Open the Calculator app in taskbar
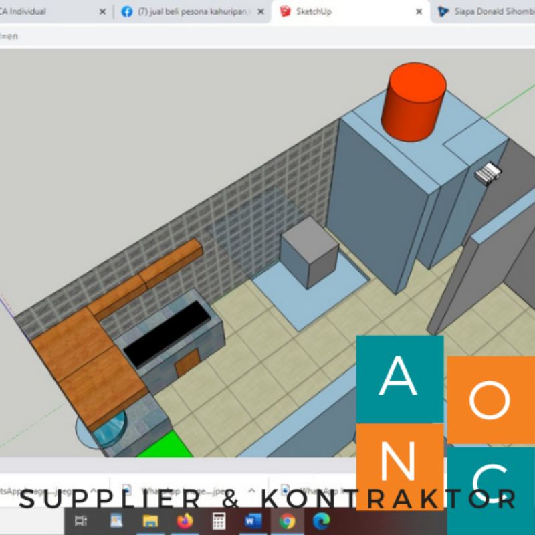 click(219, 521)
